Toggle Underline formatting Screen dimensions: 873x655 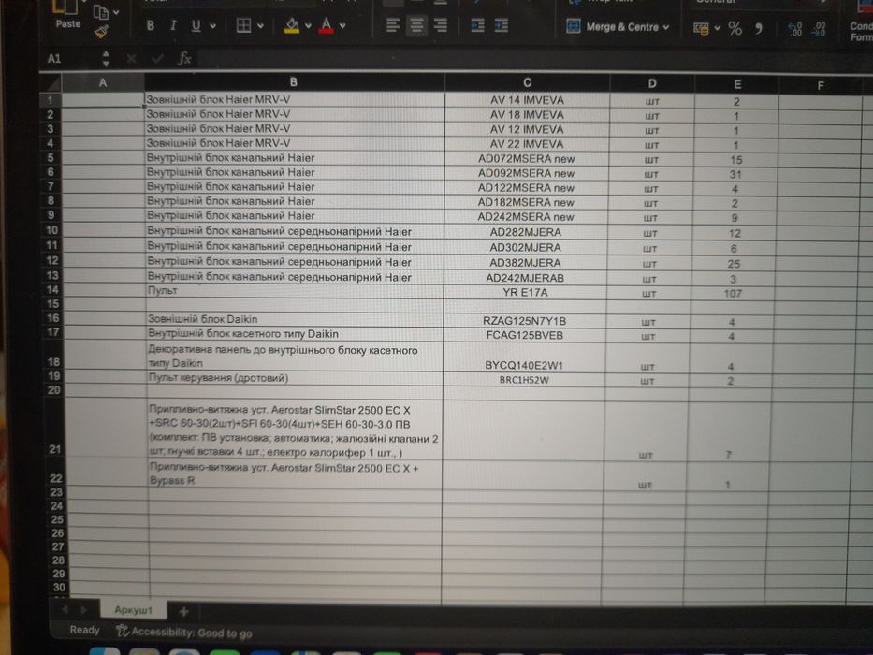point(196,25)
